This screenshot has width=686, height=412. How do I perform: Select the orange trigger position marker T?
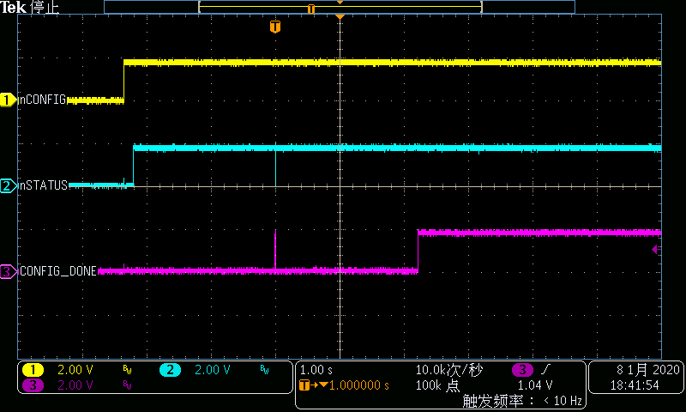point(274,27)
